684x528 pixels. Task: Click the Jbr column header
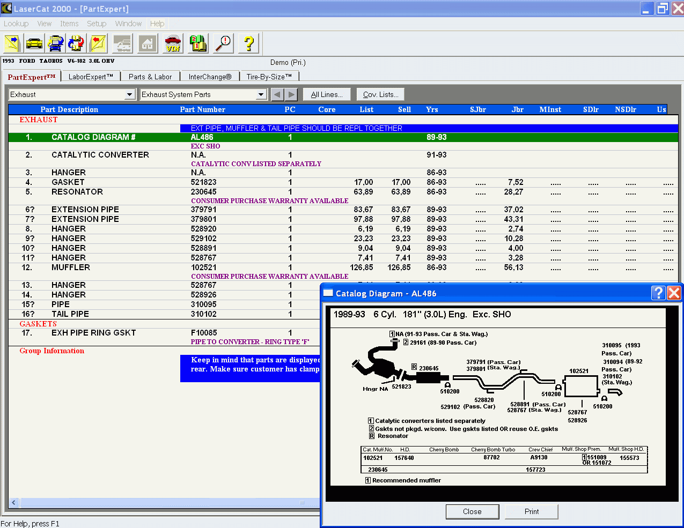pyautogui.click(x=518, y=109)
